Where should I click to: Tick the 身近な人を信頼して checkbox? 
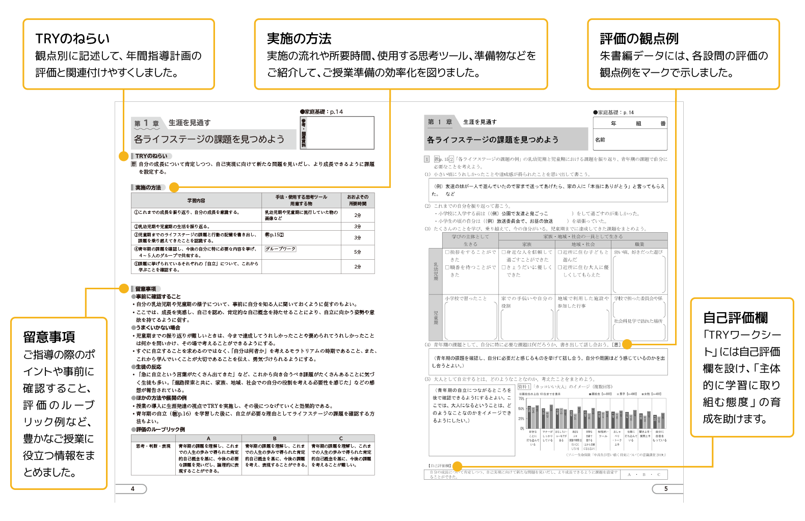click(503, 252)
